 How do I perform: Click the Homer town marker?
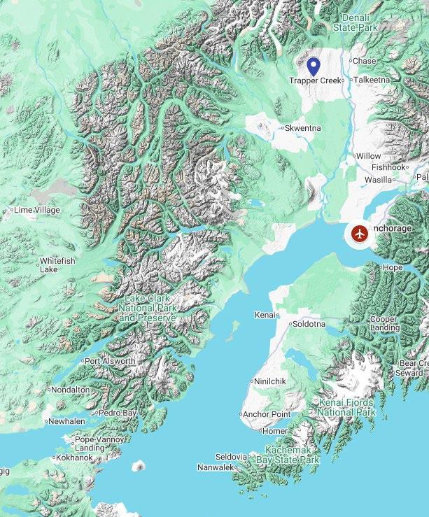point(260,431)
